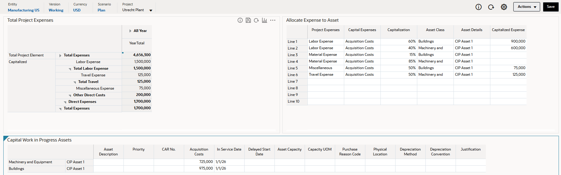Select the 4,656,300 total cell
The height and width of the screenshot is (175, 561).
coord(137,55)
